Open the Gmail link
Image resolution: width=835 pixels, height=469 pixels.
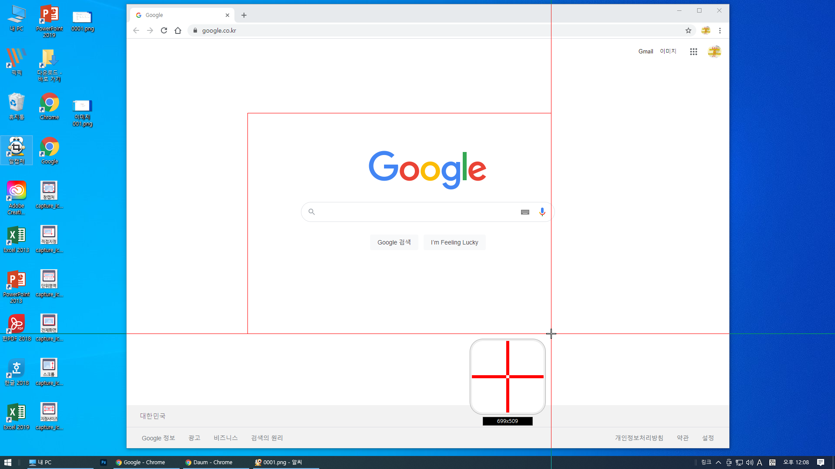click(x=645, y=51)
